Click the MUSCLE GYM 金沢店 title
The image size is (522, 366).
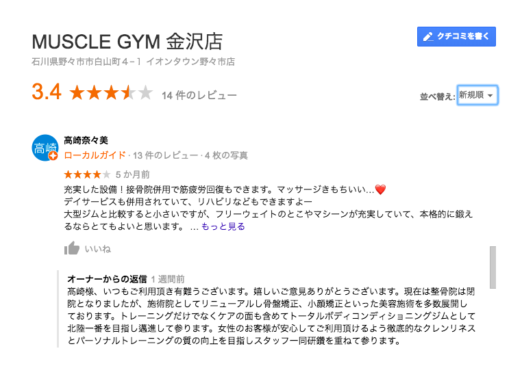[x=127, y=40]
